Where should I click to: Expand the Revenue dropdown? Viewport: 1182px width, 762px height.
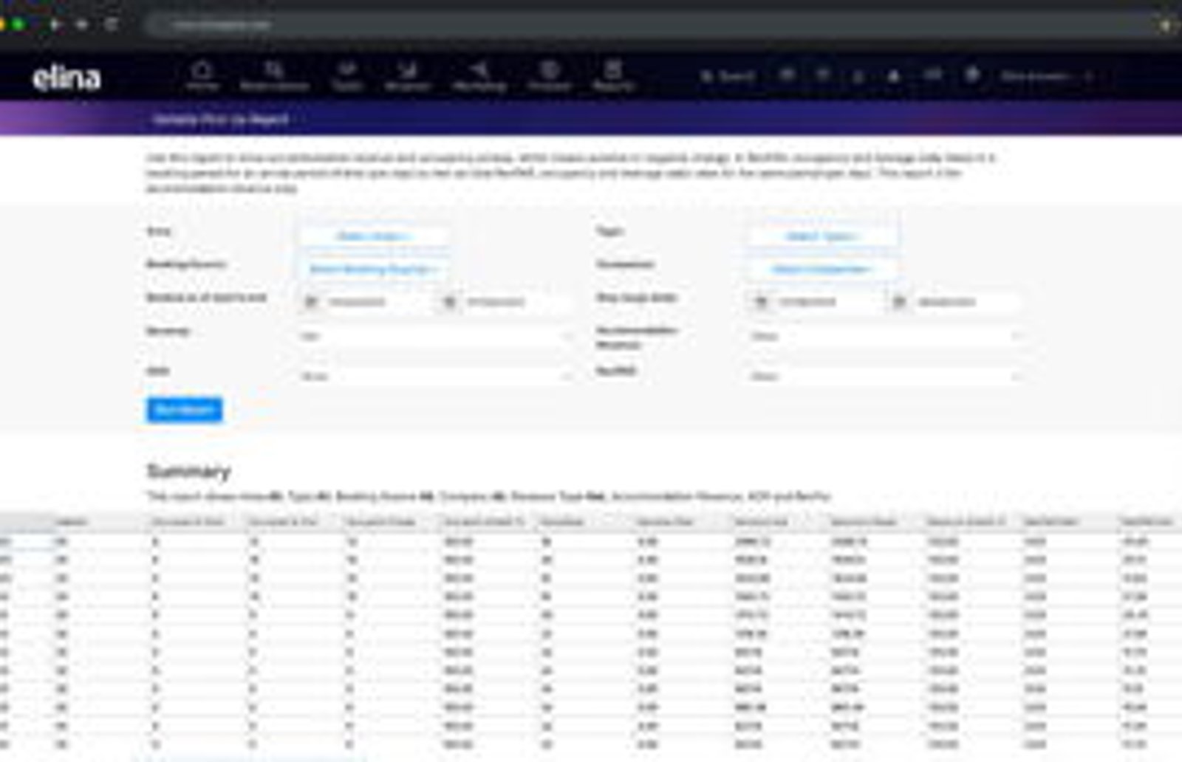(437, 336)
